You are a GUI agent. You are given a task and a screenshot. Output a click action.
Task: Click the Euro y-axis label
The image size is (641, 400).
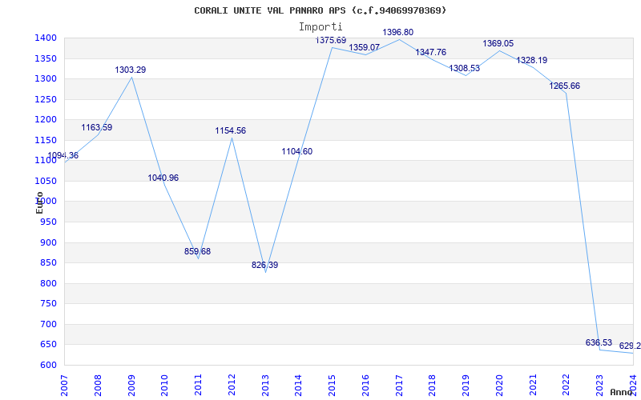pos(39,202)
